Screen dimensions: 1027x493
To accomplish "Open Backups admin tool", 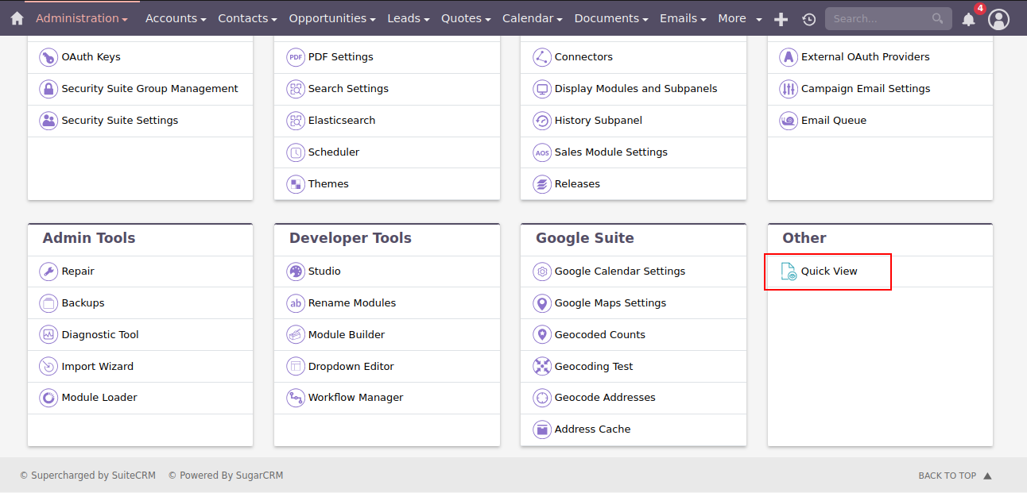I will 83,303.
